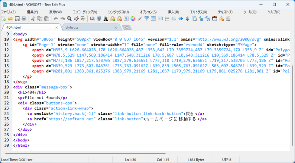Click the Paste clipboard icon

coord(47,18)
